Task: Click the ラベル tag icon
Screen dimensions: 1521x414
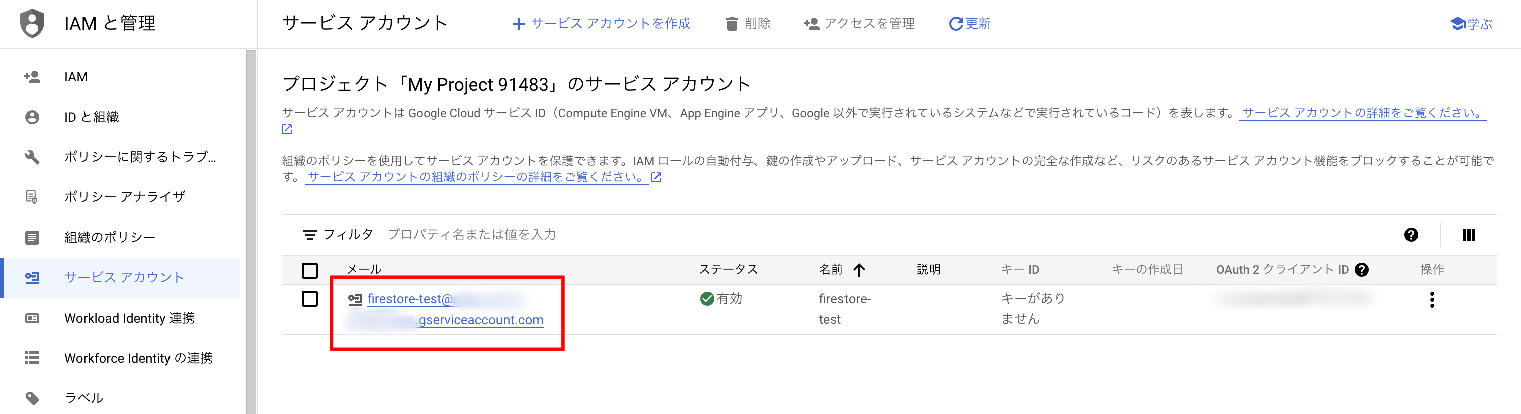Action: (x=32, y=398)
